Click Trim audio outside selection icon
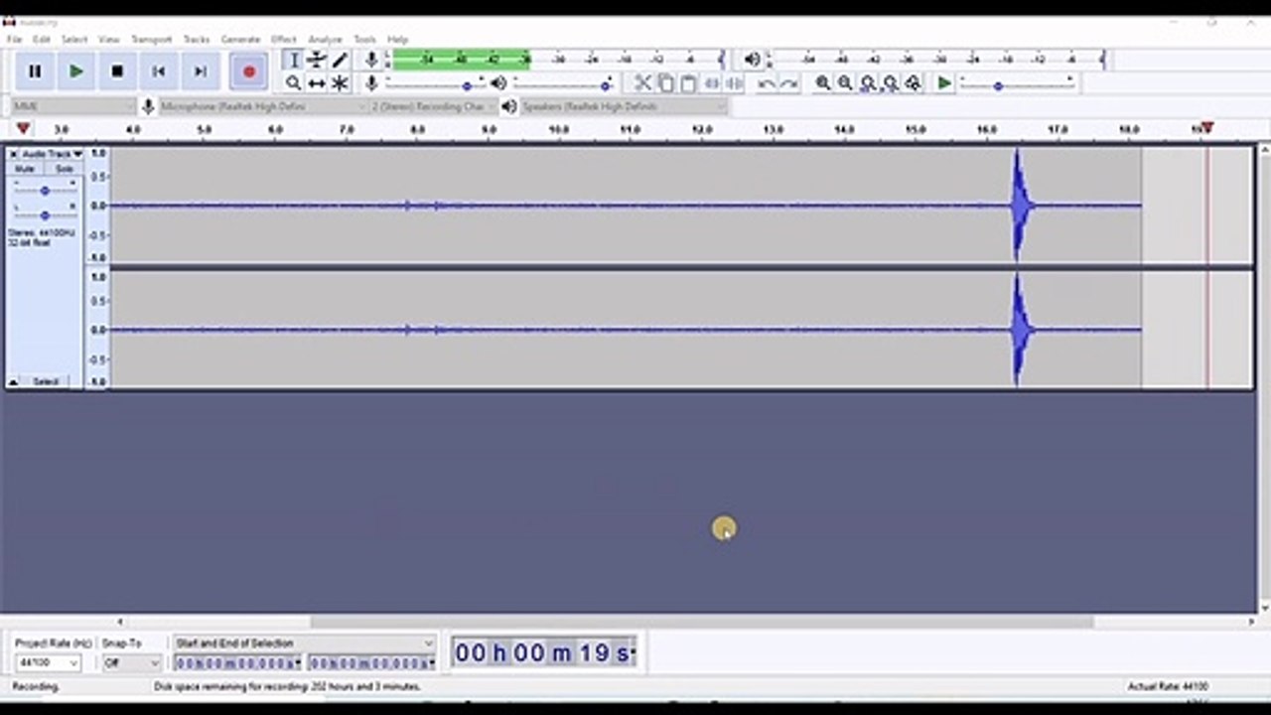This screenshot has height=715, width=1271. [x=712, y=83]
